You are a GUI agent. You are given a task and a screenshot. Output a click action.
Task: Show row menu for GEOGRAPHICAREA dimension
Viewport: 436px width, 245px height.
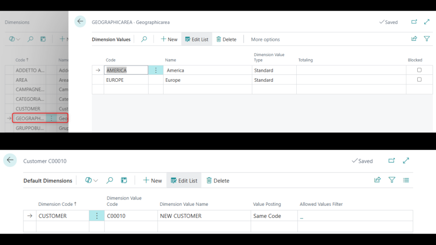click(x=52, y=118)
